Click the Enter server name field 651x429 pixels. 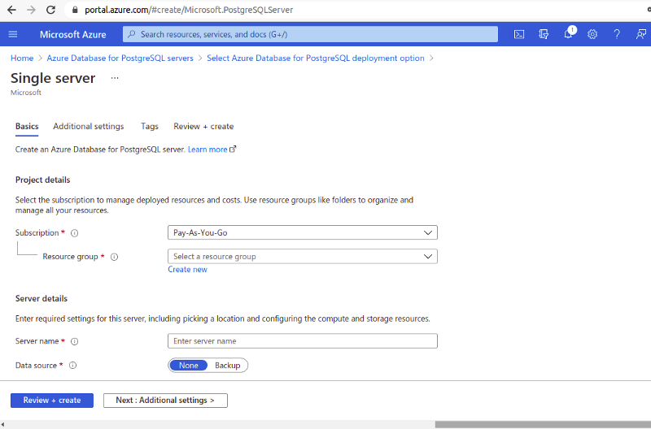(302, 341)
